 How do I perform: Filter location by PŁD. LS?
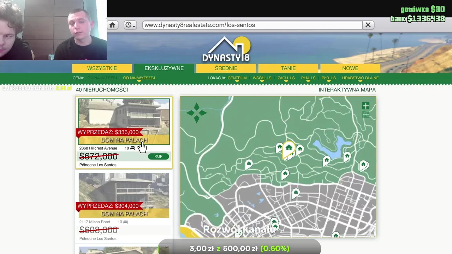pos(329,78)
